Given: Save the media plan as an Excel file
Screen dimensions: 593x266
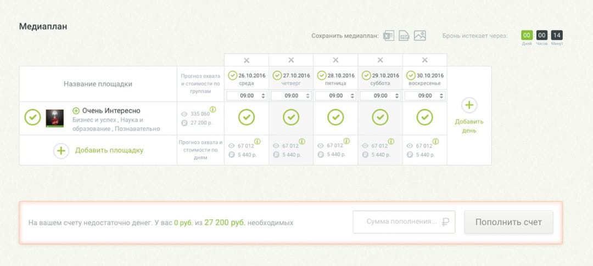Looking at the screenshot, I should [389, 36].
